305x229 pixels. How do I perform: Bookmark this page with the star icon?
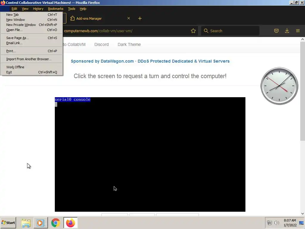pos(193,31)
